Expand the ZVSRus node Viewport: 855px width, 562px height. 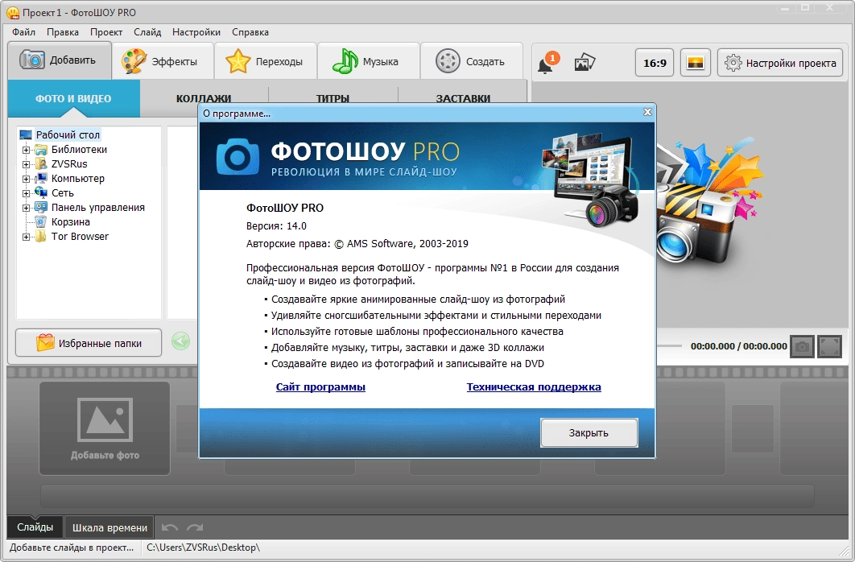coord(26,164)
